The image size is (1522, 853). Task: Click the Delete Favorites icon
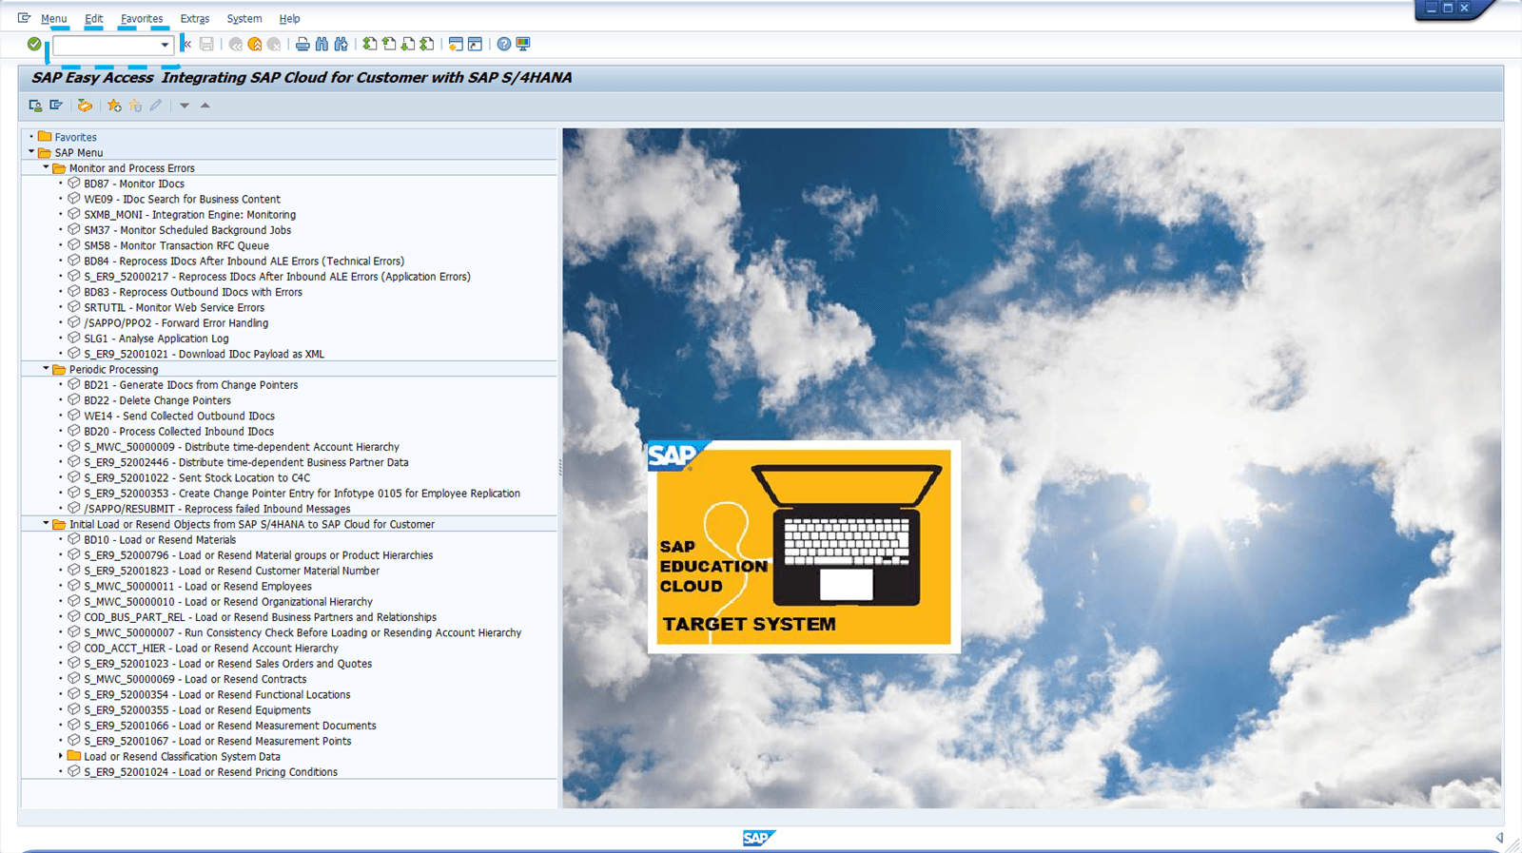[135, 106]
